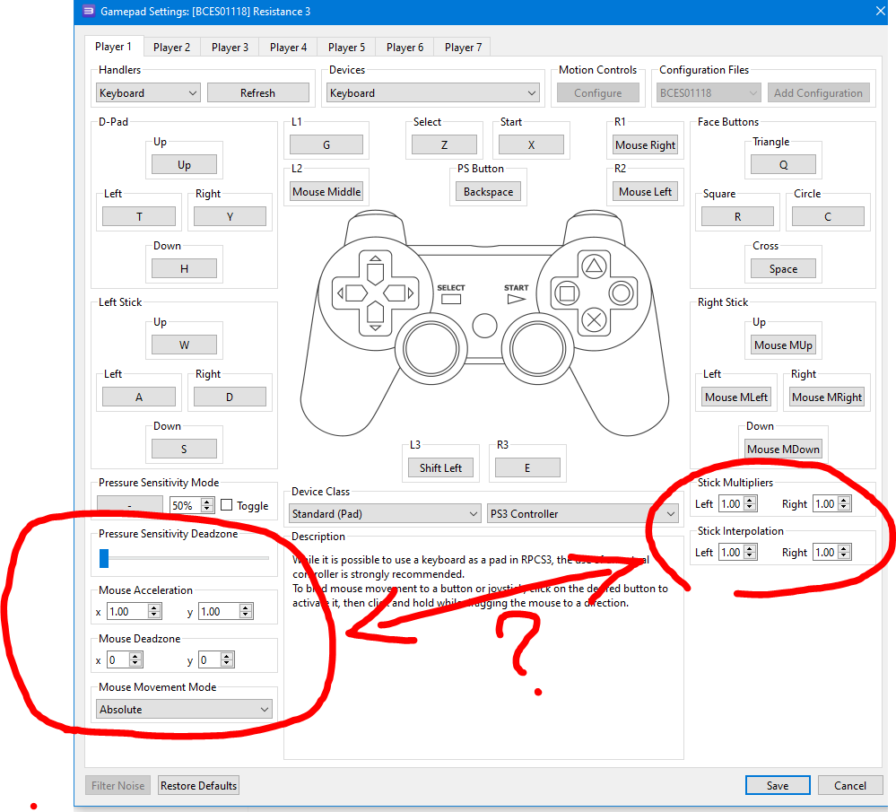896x812 pixels.
Task: Rebind the L1 button G
Action: (326, 144)
